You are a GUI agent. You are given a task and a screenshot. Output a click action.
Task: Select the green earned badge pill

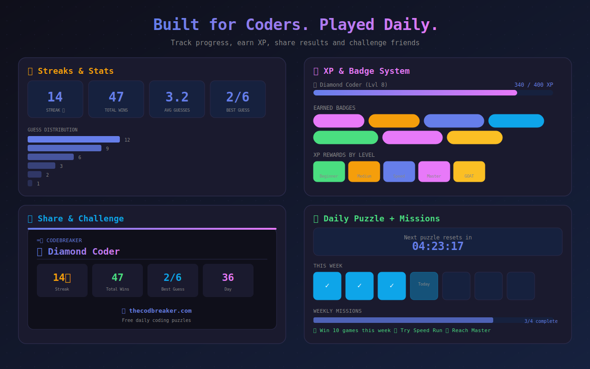pos(346,137)
